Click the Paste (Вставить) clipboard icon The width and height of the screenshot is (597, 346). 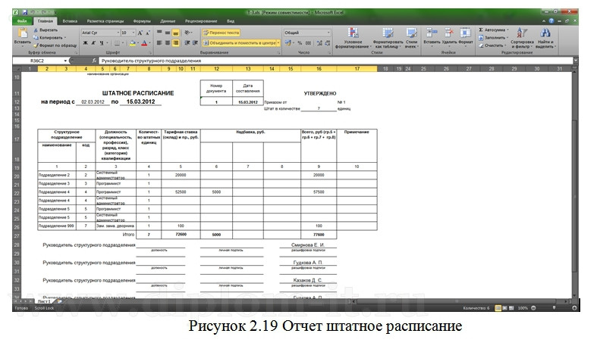[x=23, y=33]
